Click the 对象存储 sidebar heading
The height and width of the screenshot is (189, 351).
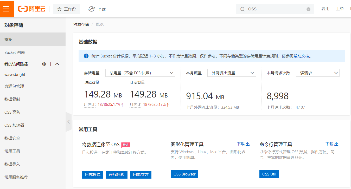(x=14, y=25)
